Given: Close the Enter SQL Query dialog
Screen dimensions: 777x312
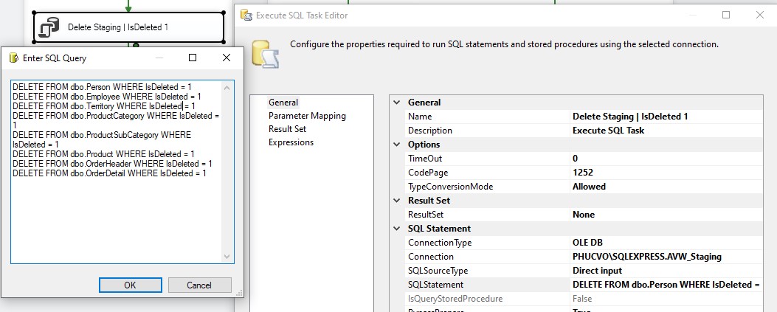Looking at the screenshot, I should (226, 58).
